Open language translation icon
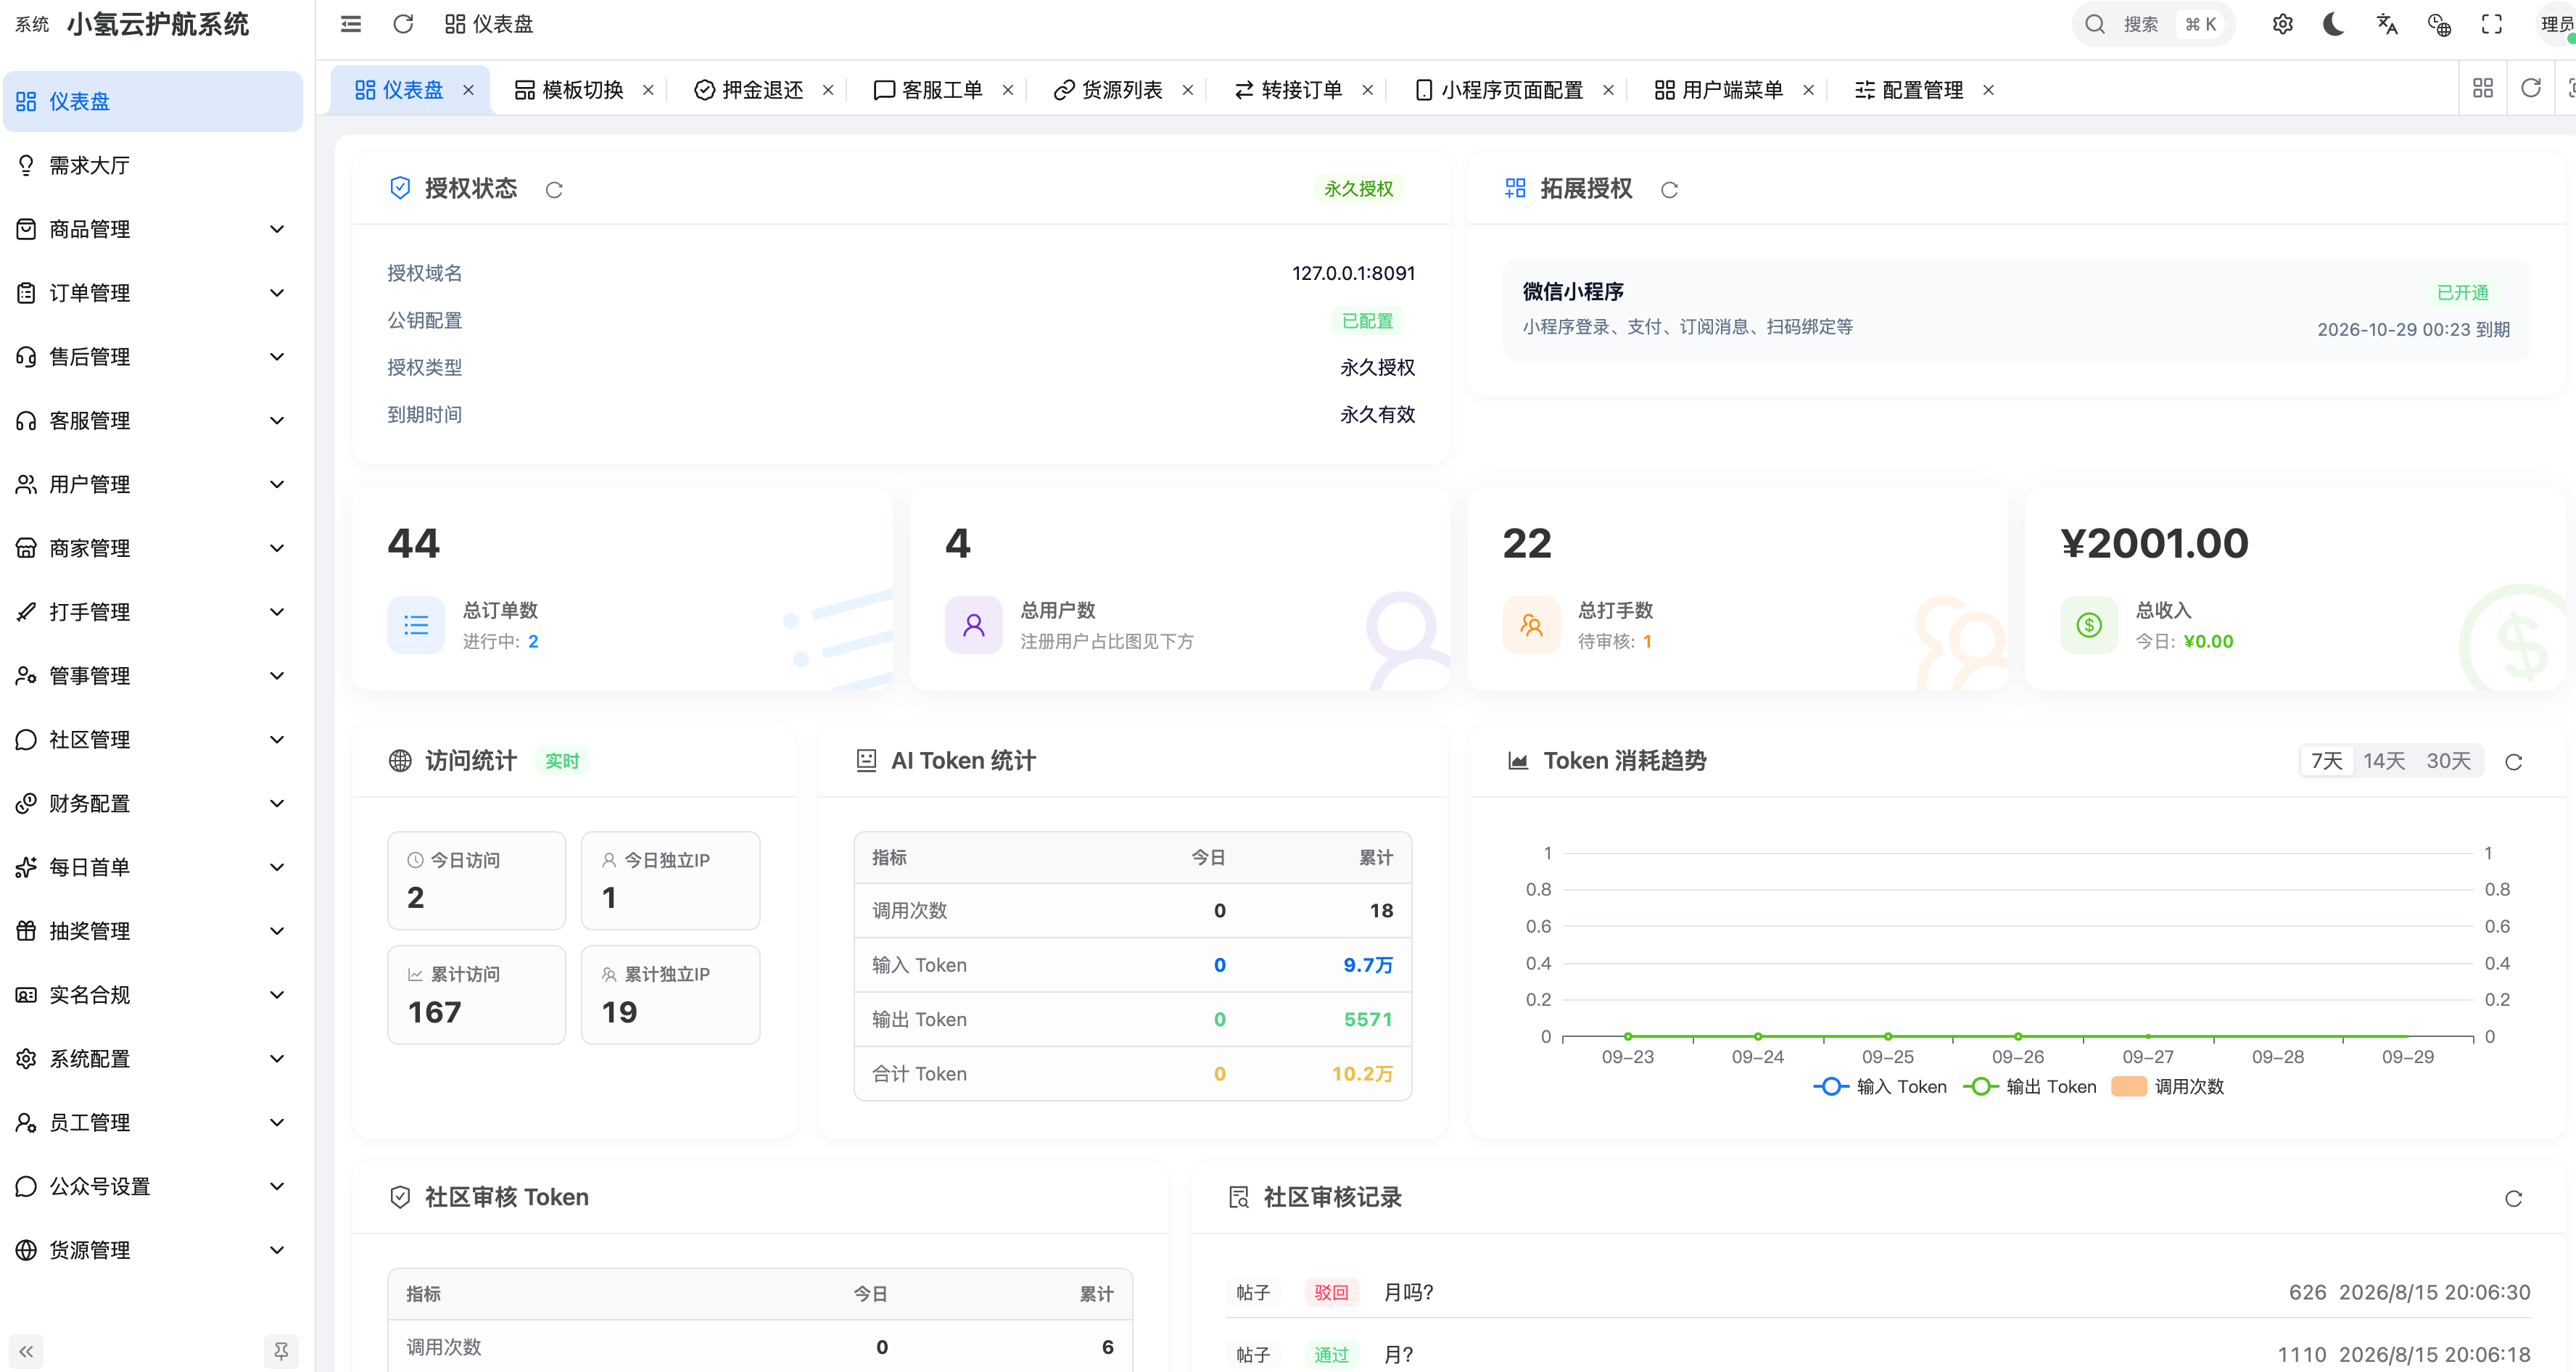The height and width of the screenshot is (1372, 2576). (x=2387, y=24)
